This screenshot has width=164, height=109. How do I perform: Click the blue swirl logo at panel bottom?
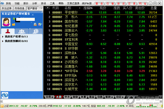pos(5,95)
